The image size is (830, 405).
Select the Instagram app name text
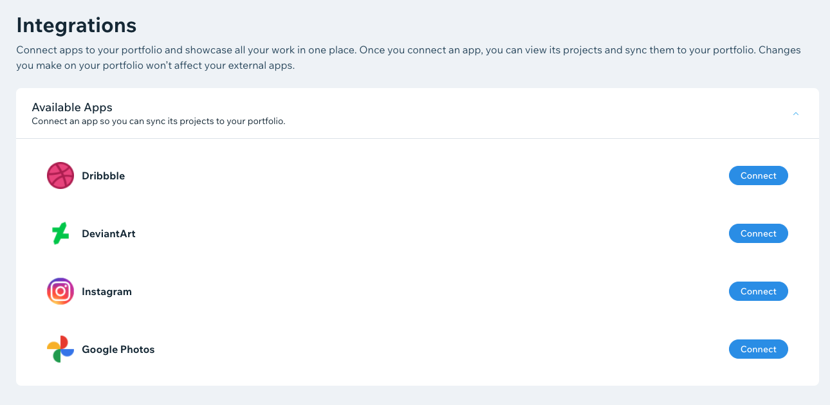[x=107, y=291]
